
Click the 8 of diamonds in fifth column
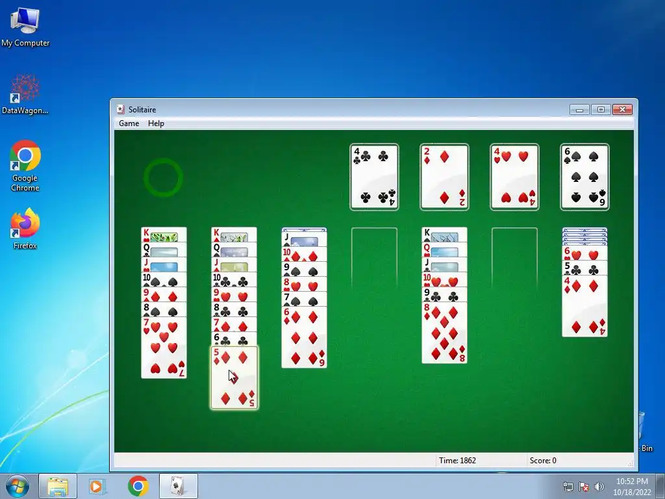444,333
